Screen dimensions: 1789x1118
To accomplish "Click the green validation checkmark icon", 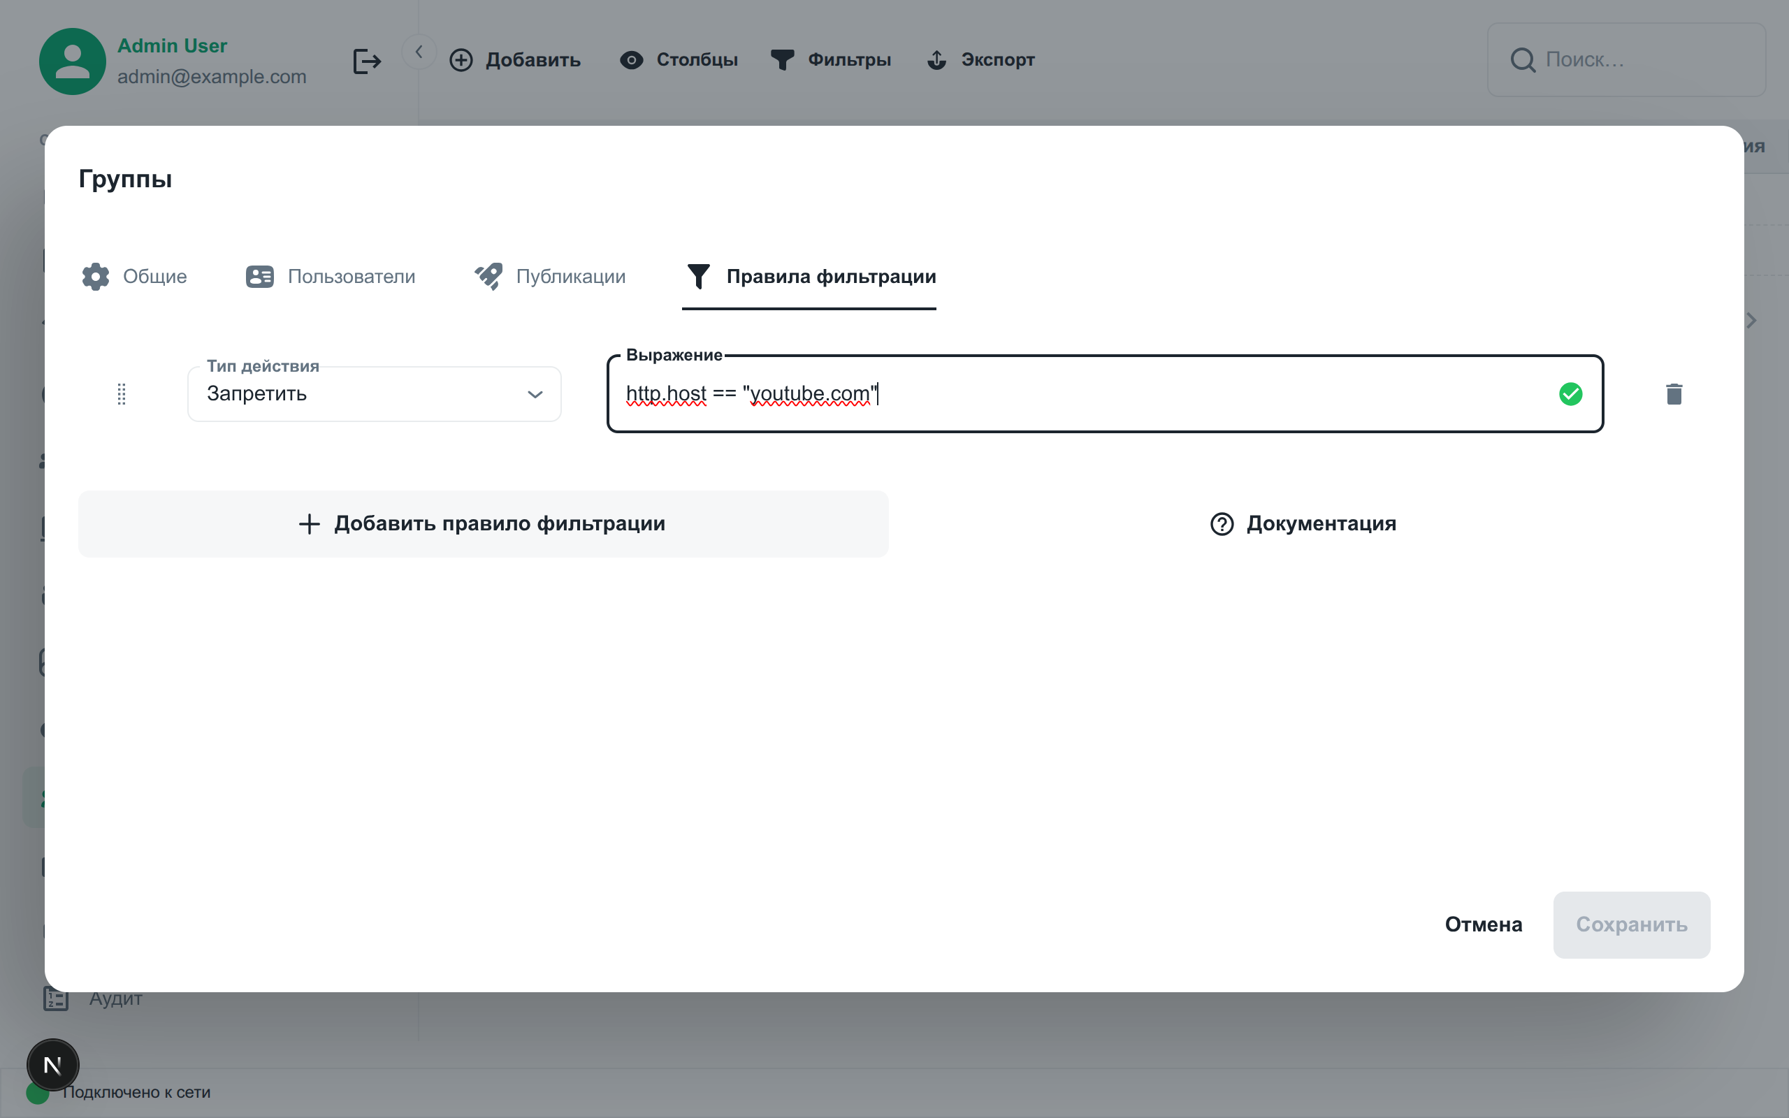I will coord(1571,394).
